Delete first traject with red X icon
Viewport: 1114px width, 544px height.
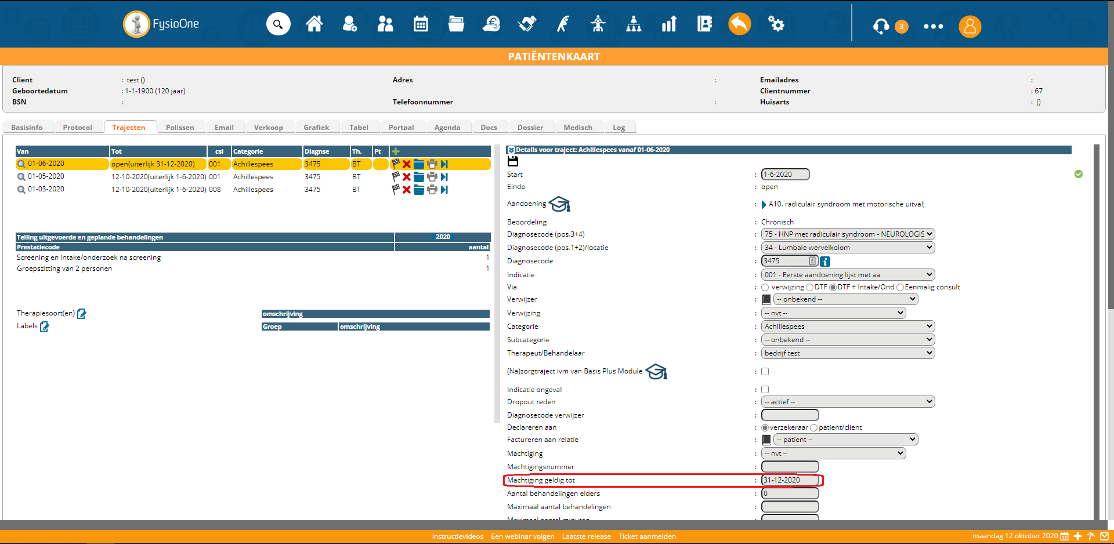tap(407, 164)
